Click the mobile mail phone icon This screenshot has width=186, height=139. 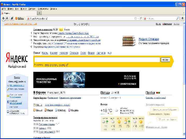coord(8,112)
